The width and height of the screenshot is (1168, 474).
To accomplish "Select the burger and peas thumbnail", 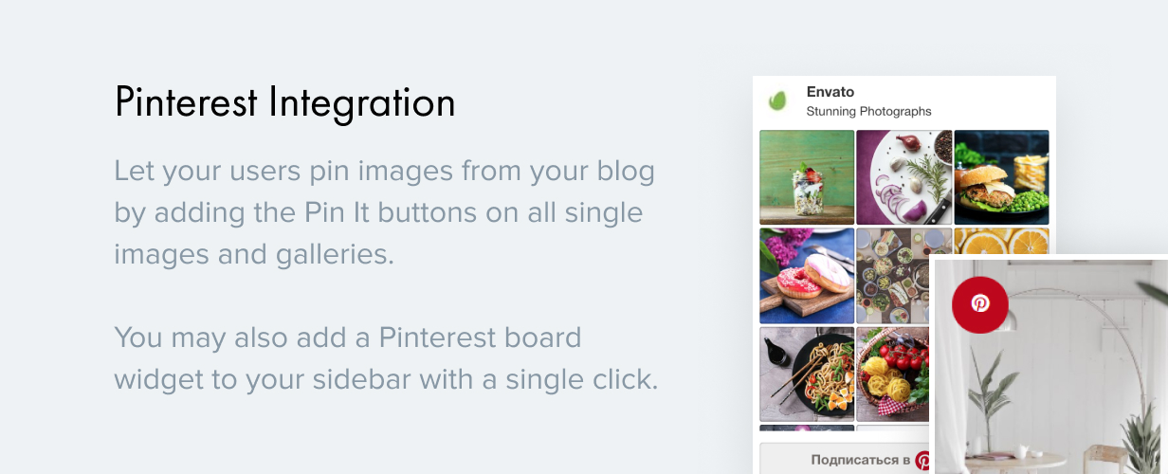I will [x=1001, y=177].
